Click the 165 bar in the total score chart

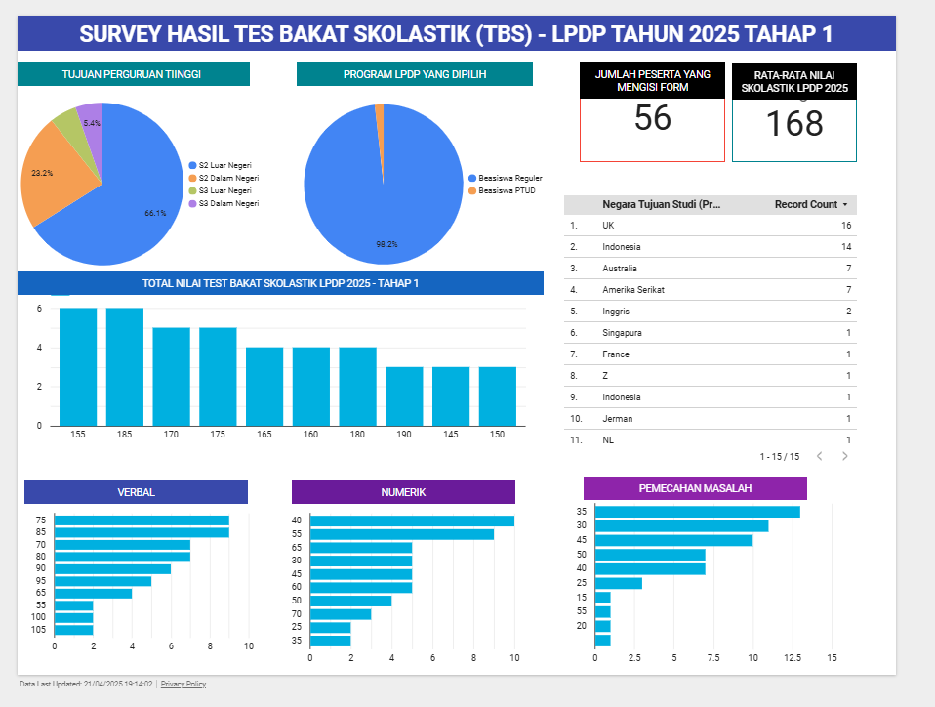click(x=264, y=387)
